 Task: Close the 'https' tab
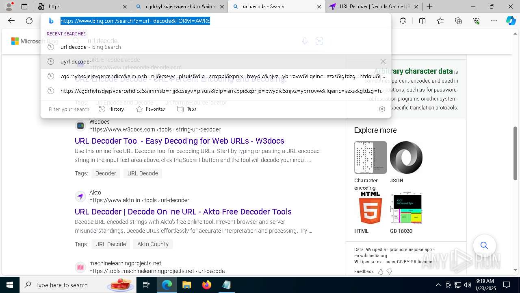[x=125, y=7]
